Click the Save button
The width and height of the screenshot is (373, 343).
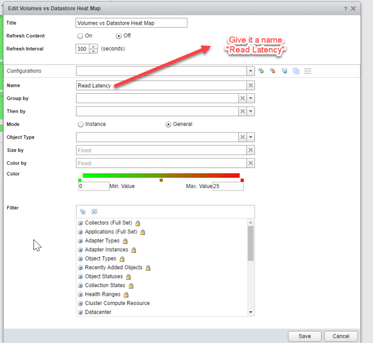pyautogui.click(x=305, y=336)
